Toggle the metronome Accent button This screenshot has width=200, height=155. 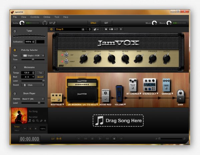[40, 77]
